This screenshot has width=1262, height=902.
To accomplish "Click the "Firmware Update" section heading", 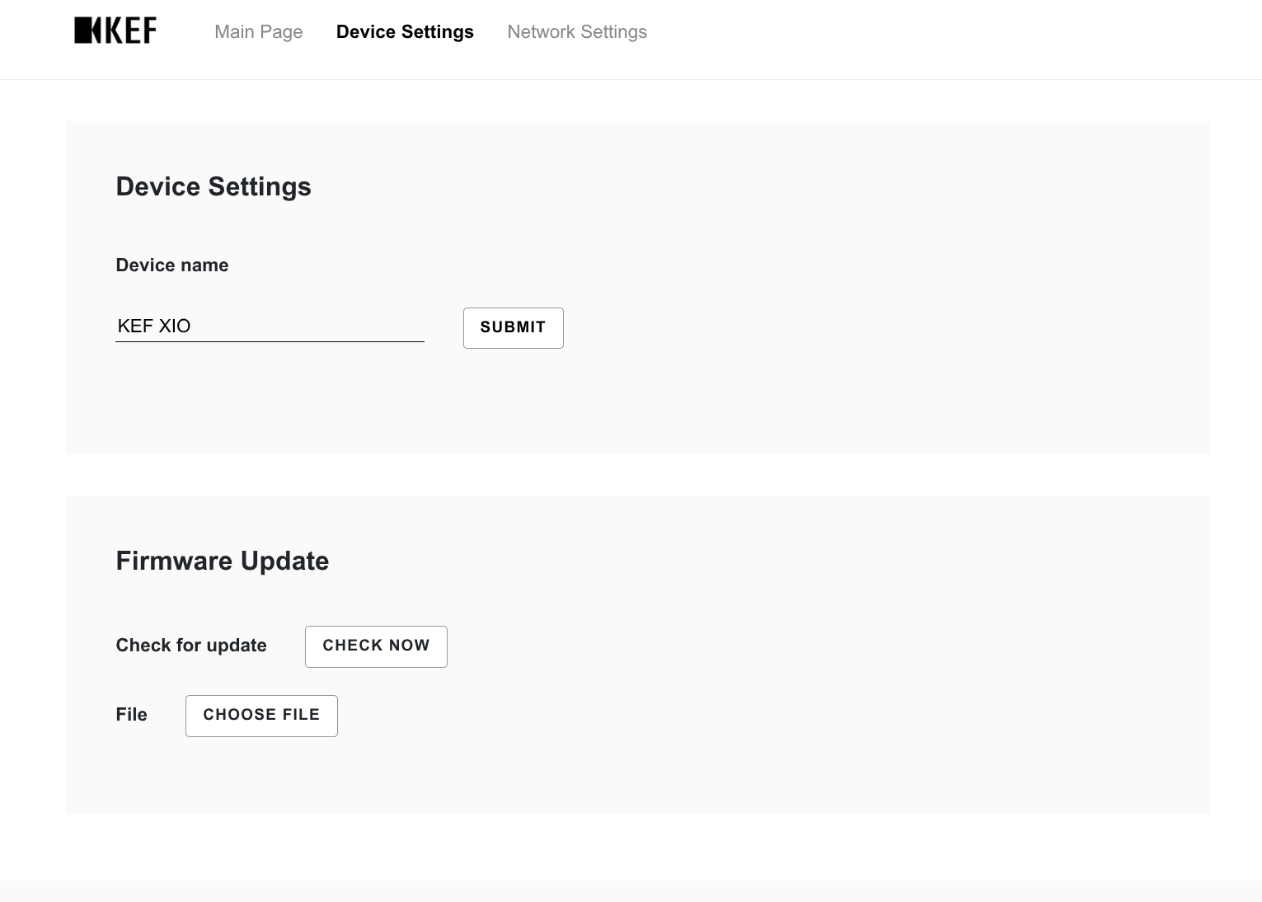I will 223,561.
